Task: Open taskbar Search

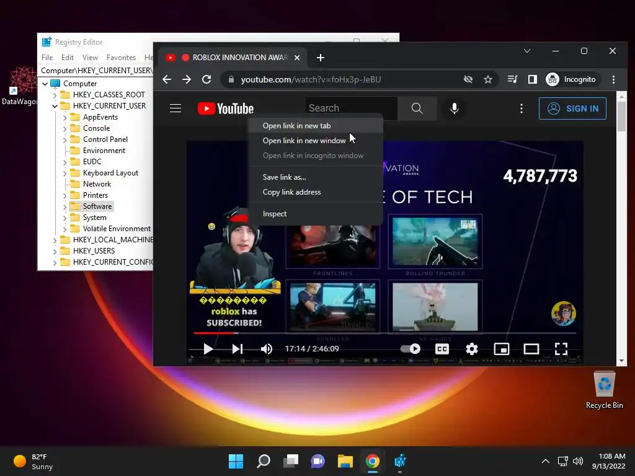Action: click(263, 461)
